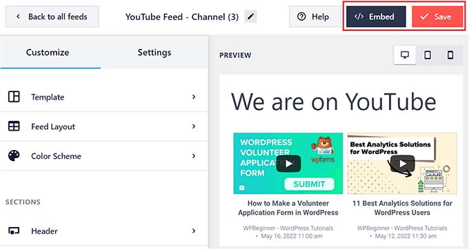This screenshot has width=469, height=249.
Task: Click the Embed button
Action: 376,17
